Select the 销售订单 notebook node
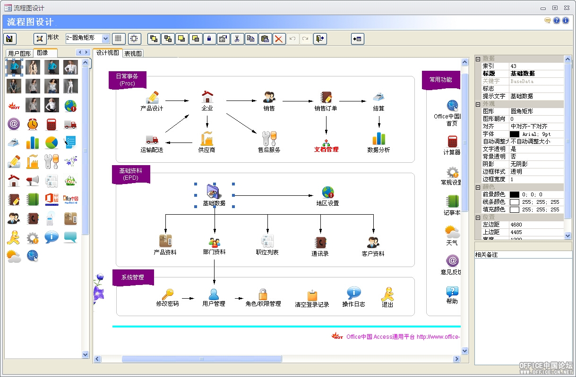This screenshot has height=377, width=576. tap(326, 101)
